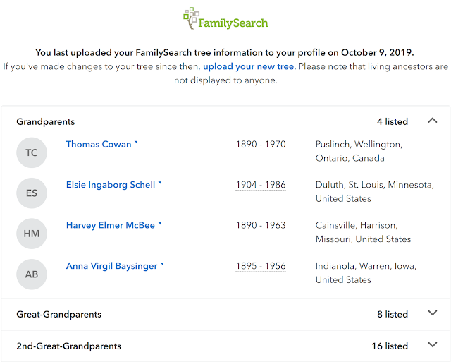Open arrow menu beside Anna Virgil Baysinger
The height and width of the screenshot is (362, 451).
(162, 264)
